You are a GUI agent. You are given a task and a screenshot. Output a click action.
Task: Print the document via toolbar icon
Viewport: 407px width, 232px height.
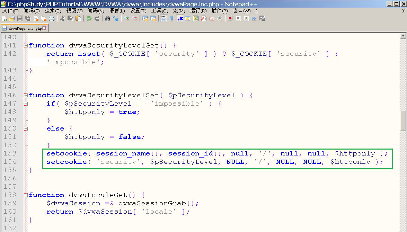(x=52, y=18)
